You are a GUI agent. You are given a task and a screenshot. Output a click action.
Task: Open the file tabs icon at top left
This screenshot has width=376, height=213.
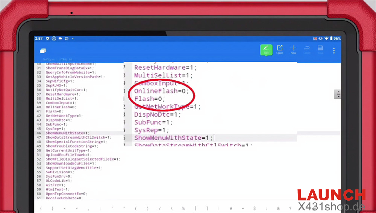[x=42, y=51]
